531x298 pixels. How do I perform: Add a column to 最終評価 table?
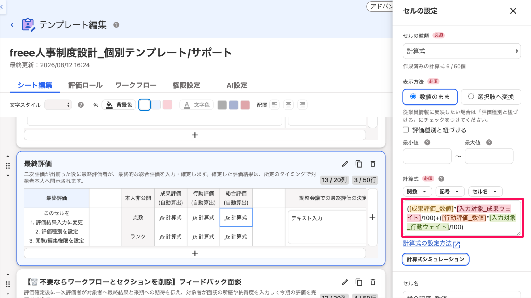pos(372,217)
